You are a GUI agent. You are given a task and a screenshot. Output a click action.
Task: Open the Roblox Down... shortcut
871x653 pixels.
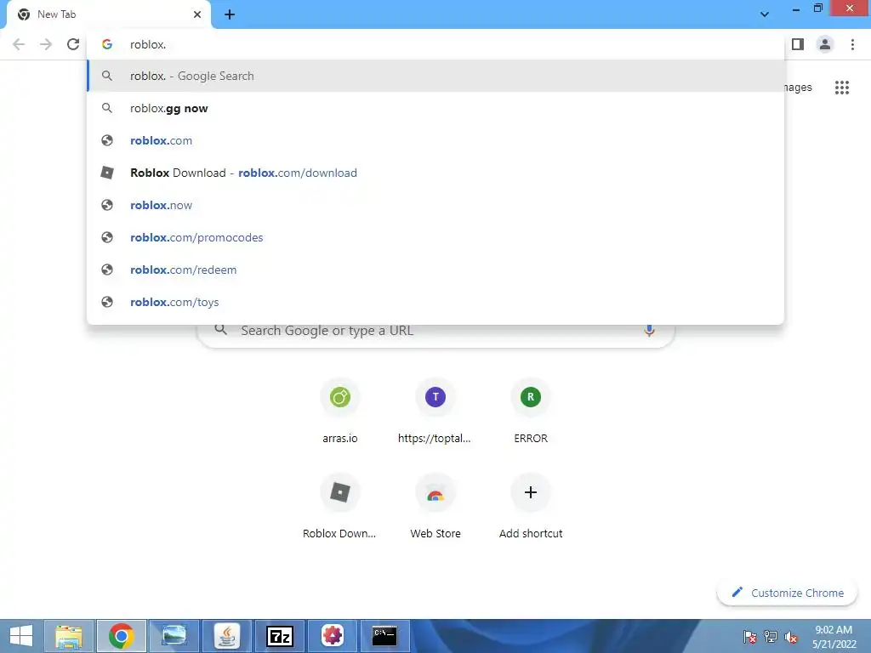[339, 507]
